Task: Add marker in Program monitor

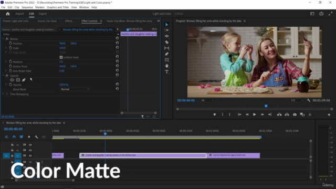Action: [215, 114]
